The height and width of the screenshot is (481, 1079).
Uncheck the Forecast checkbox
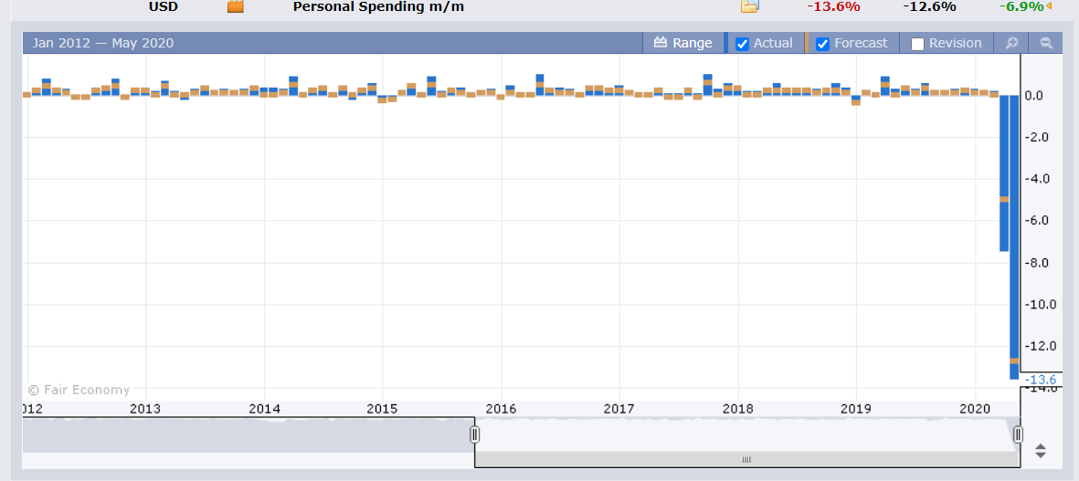coord(822,44)
